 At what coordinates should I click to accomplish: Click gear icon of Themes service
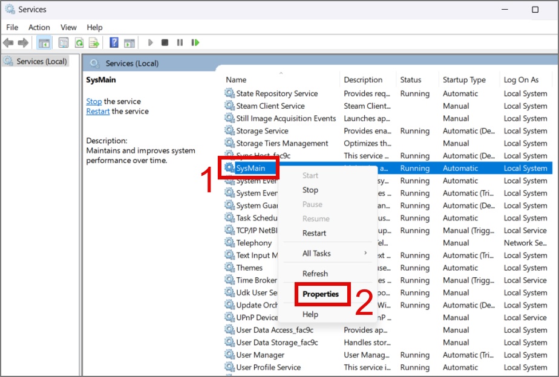click(229, 268)
